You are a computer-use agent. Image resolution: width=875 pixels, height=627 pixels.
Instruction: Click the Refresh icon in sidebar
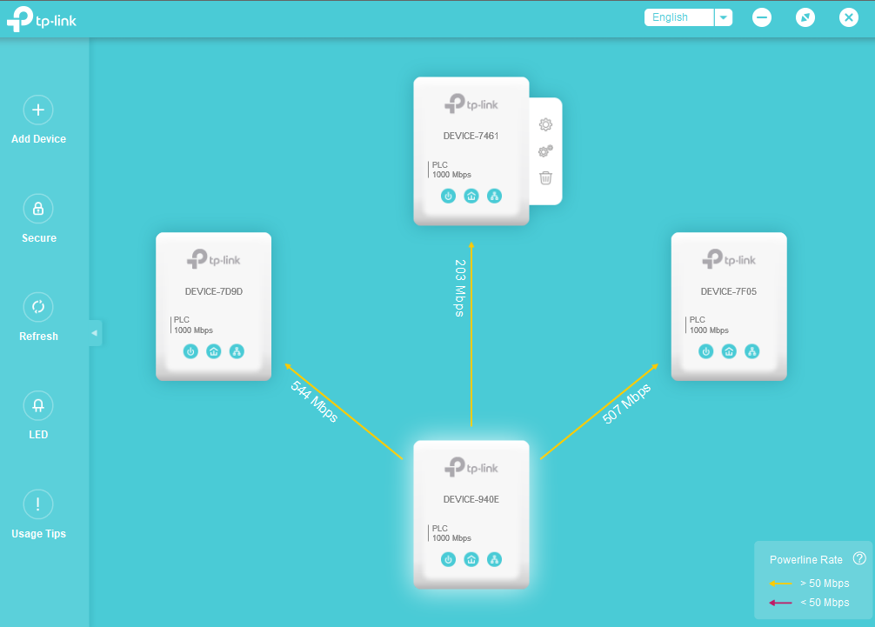38,307
